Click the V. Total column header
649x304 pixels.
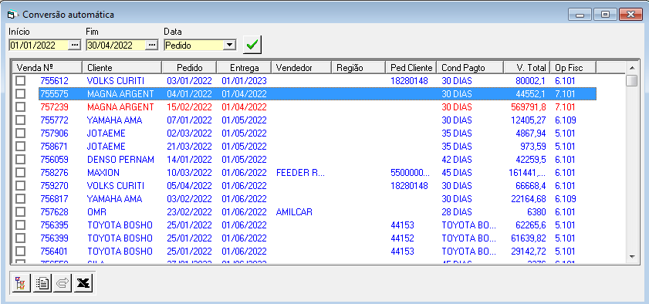click(526, 67)
